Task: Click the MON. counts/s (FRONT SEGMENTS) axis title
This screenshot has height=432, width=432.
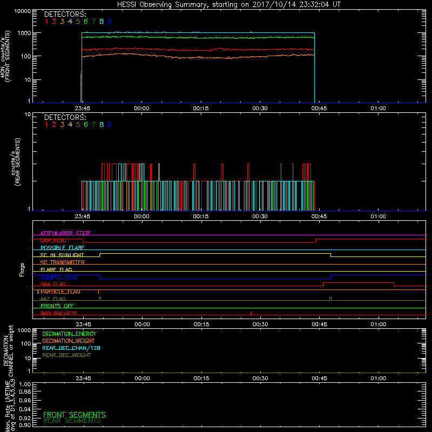Action: 5,57
